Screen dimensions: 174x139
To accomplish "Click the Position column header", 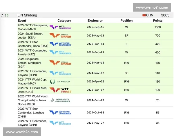I will tap(126, 21).
